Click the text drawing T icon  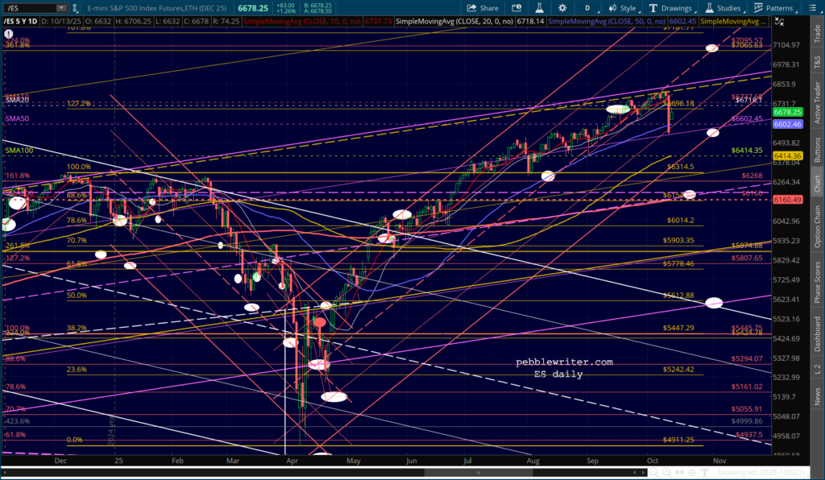tap(705, 473)
